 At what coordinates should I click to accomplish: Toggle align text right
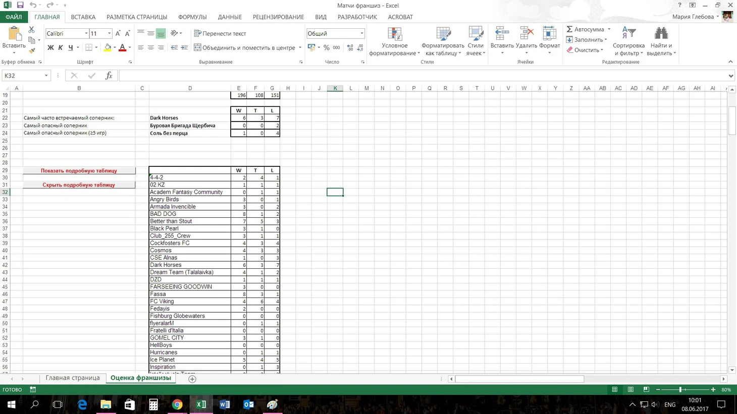pos(161,47)
